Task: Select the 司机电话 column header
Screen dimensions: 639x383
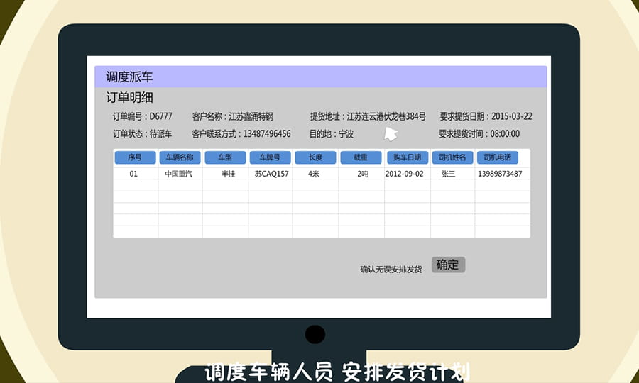Action: [x=497, y=157]
